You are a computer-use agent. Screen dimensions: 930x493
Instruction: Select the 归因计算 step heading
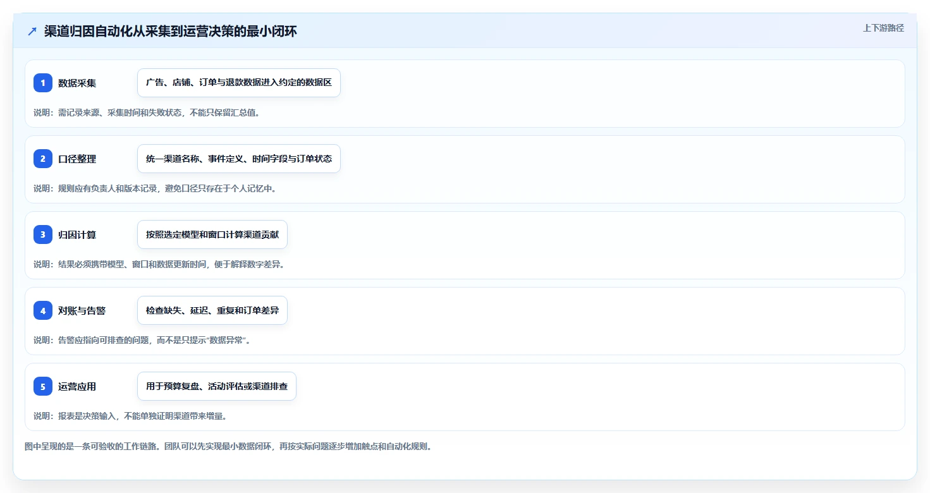point(77,234)
